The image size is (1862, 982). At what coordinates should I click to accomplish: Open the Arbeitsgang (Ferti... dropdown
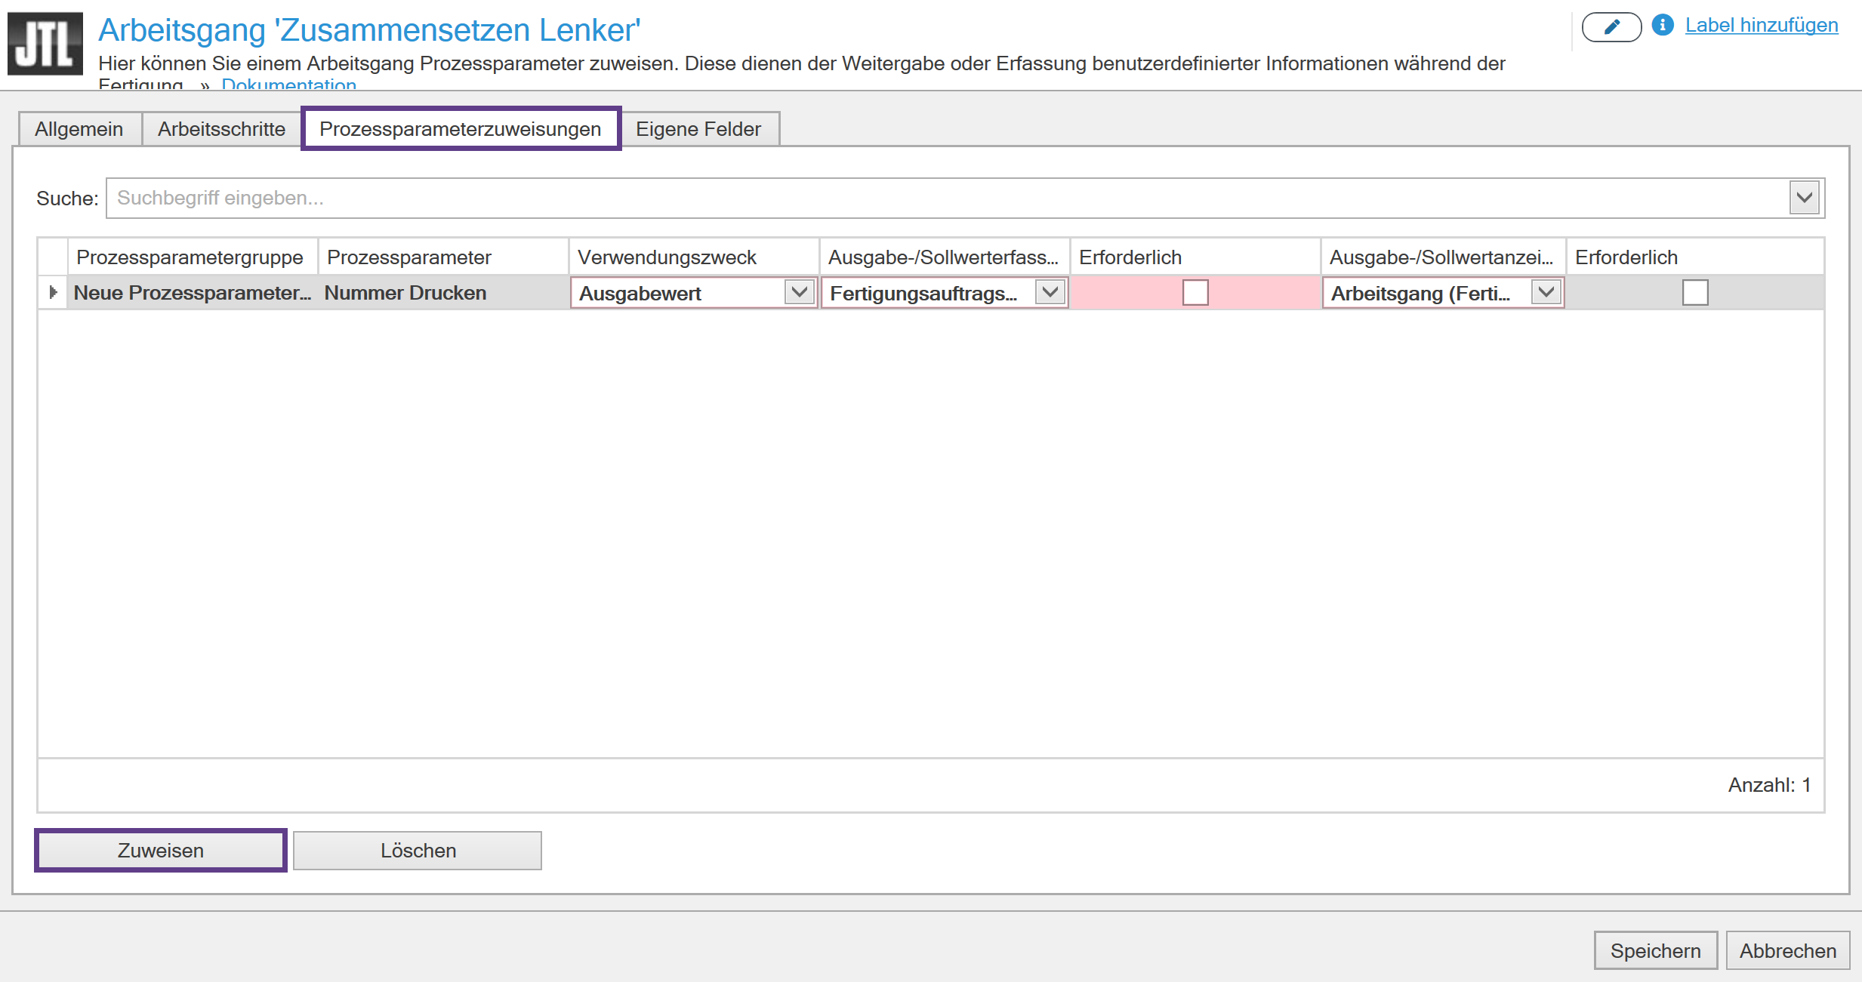pyautogui.click(x=1546, y=292)
